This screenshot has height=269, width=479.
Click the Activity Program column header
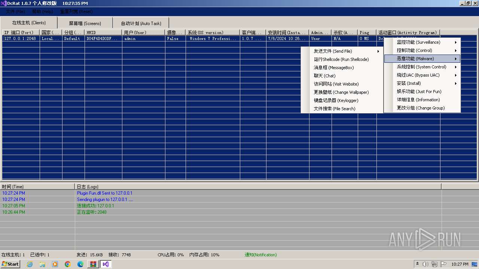[408, 33]
